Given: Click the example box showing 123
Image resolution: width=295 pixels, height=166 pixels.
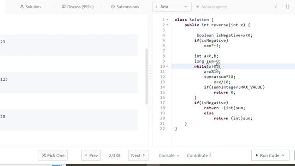Looking at the screenshot, I should (x=69, y=83).
